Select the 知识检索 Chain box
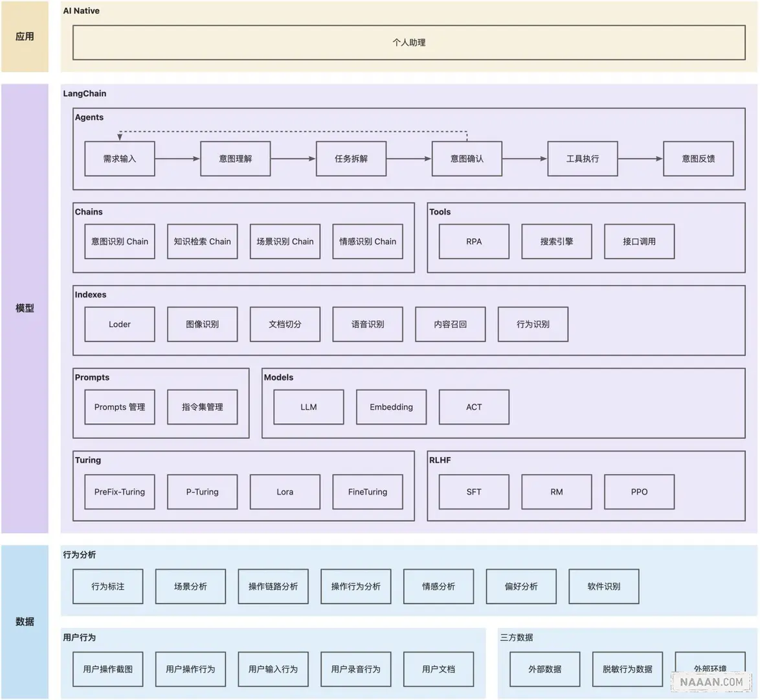Viewport: 760px width, 700px height. (x=202, y=242)
